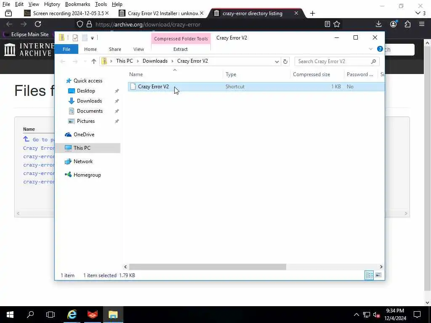This screenshot has width=431, height=323.
Task: Go up one folder level arrow
Action: [94, 61]
